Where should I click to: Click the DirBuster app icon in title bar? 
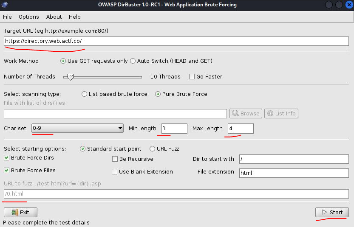5,5
